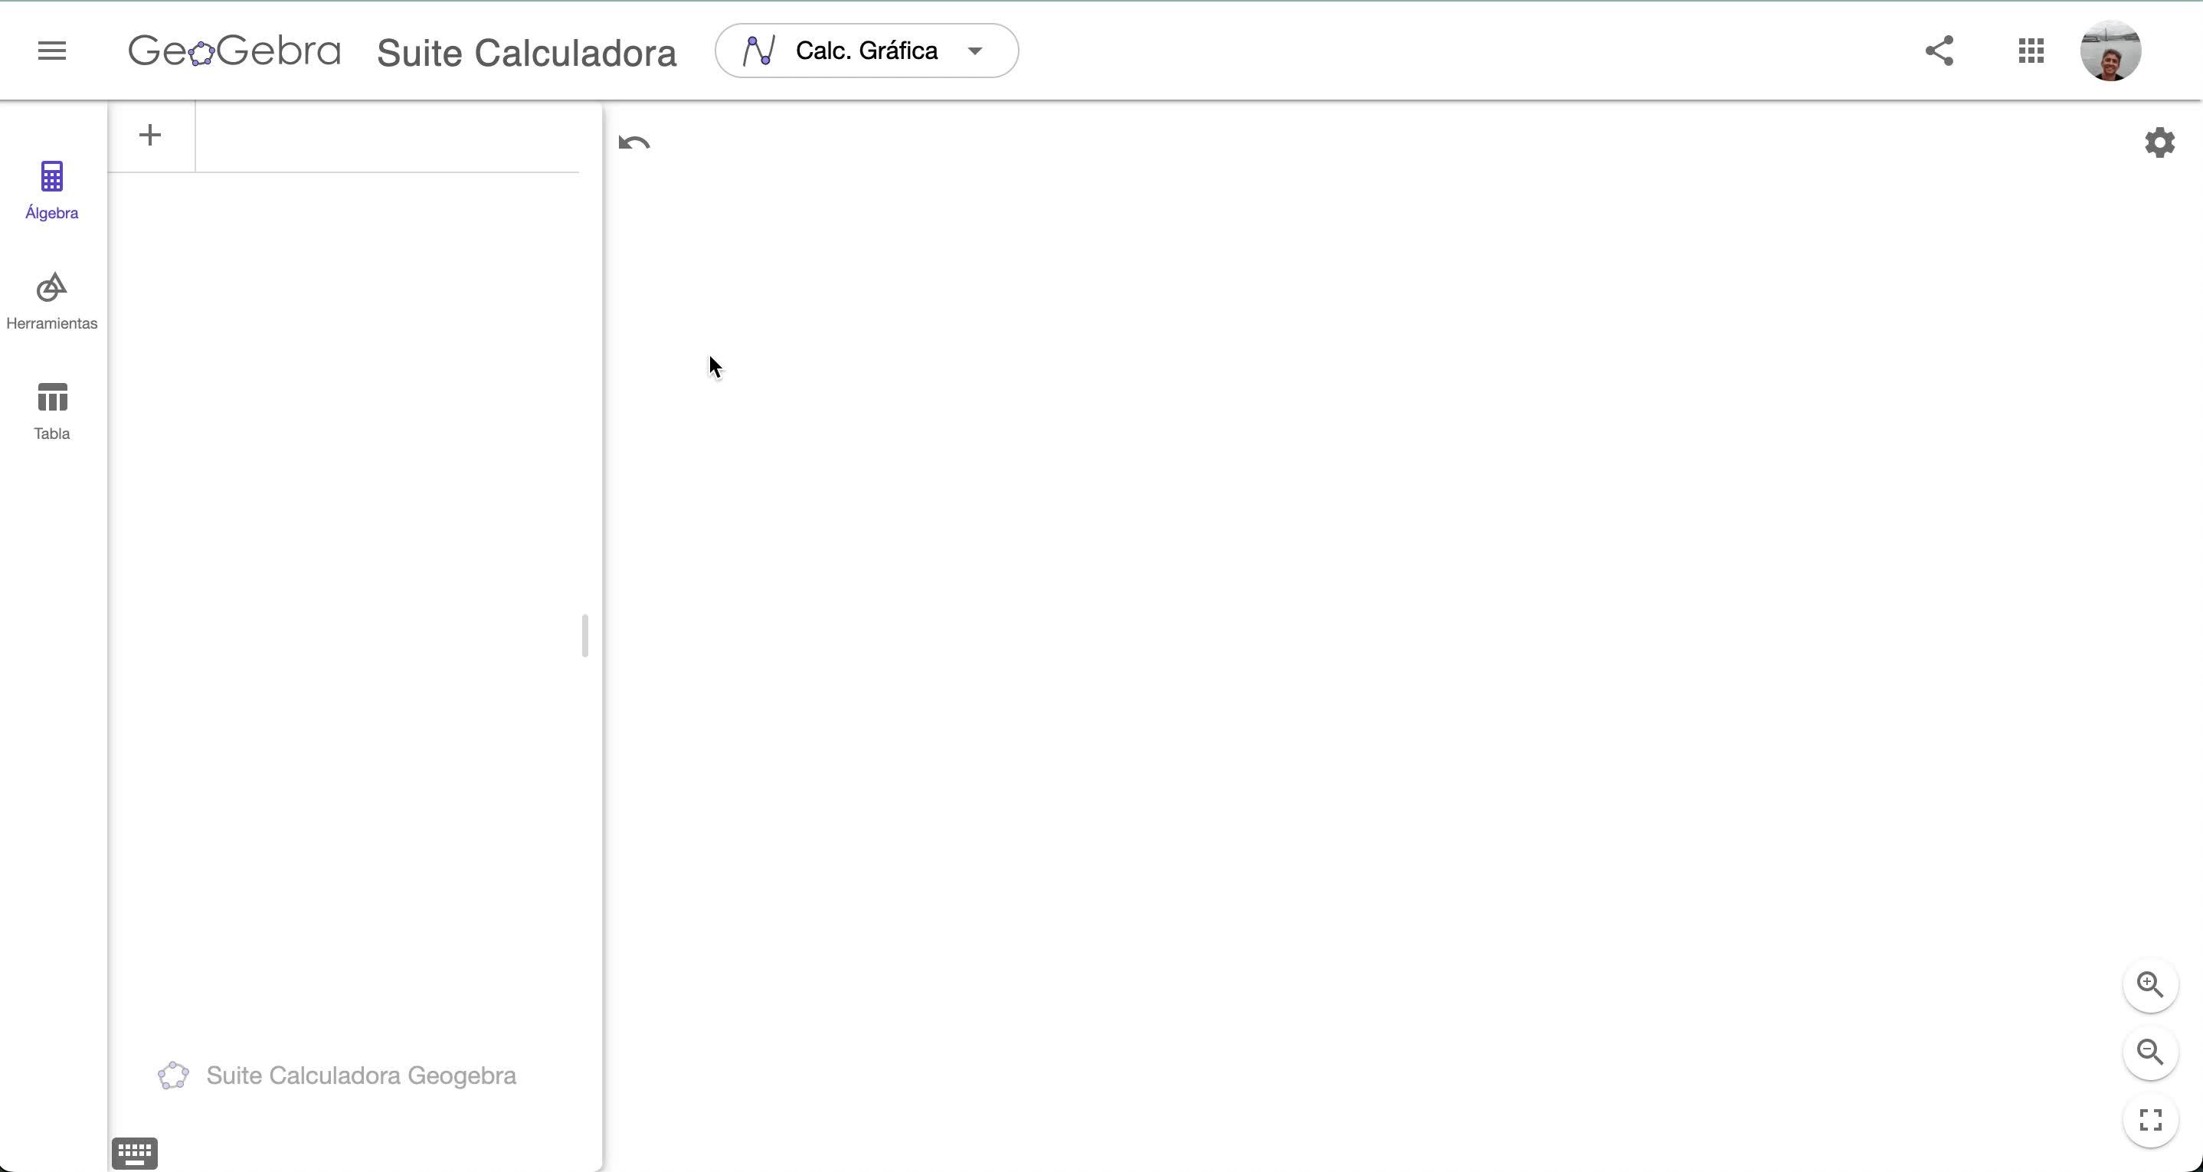Switch to the Álgebra tab
The height and width of the screenshot is (1172, 2203).
(51, 190)
